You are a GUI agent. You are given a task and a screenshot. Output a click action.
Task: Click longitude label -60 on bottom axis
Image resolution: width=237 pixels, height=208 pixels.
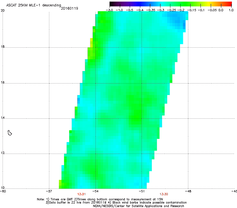[x=3, y=191]
